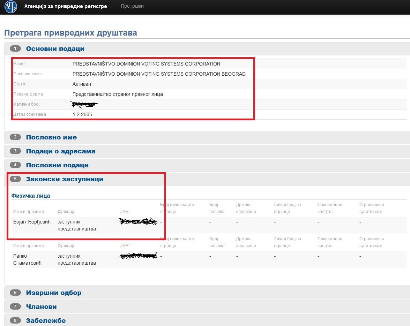This screenshot has height=326, width=410.
Task: Click the Назив field label
Action: coord(19,64)
